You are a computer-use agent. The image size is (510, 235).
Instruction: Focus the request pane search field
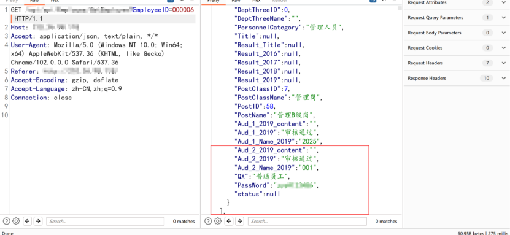coord(105,222)
